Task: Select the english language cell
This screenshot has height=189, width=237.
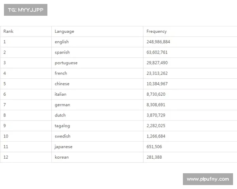Action: (x=62, y=42)
